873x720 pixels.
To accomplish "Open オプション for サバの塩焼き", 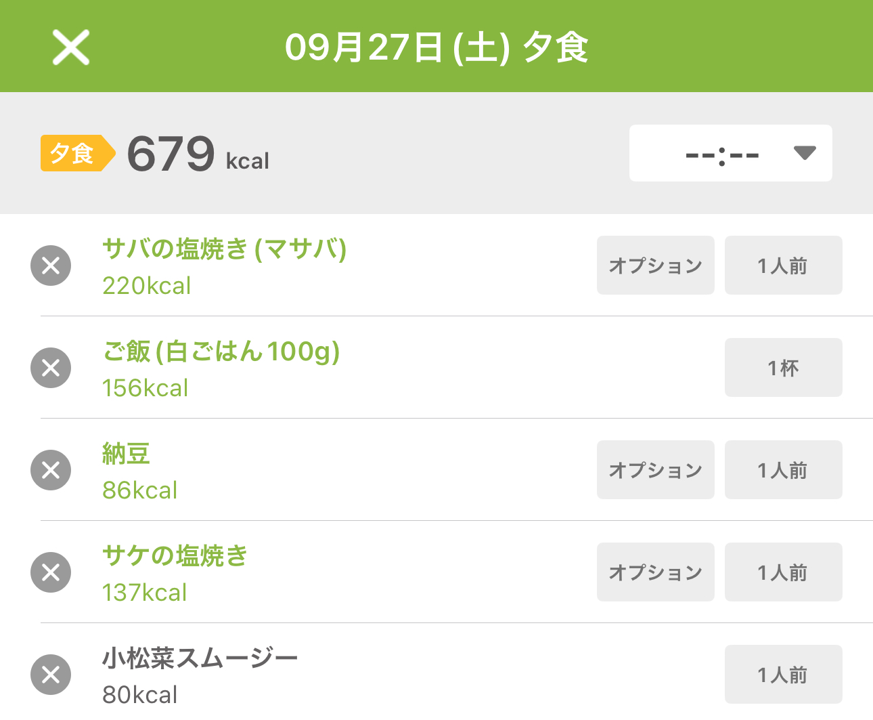I will click(x=655, y=266).
